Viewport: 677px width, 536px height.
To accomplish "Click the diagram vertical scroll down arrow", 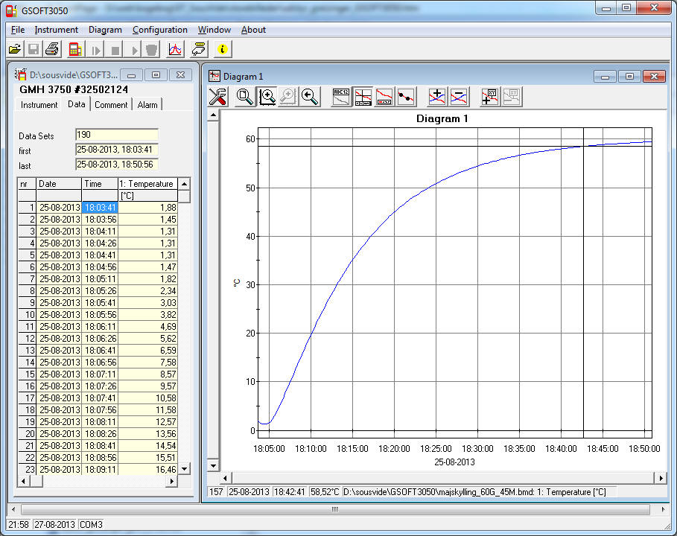I will click(x=213, y=466).
